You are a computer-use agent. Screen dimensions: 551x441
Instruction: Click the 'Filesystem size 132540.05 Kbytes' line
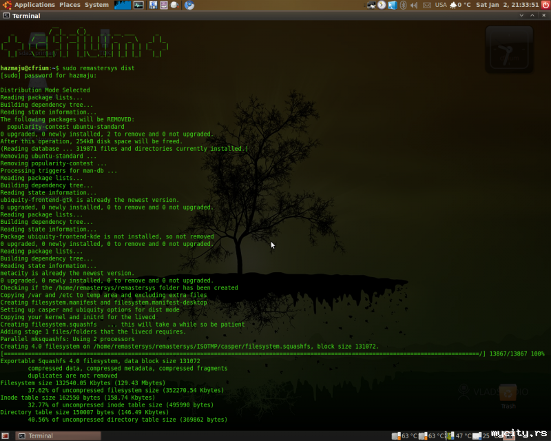[x=83, y=383]
